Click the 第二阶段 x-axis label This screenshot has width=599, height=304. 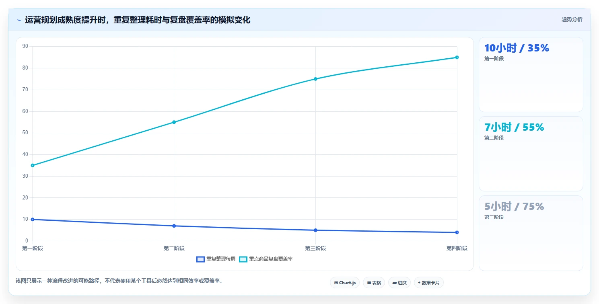tap(174, 248)
